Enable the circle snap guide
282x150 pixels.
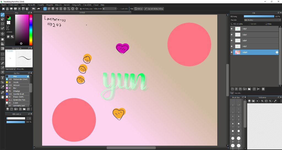coord(65,9)
